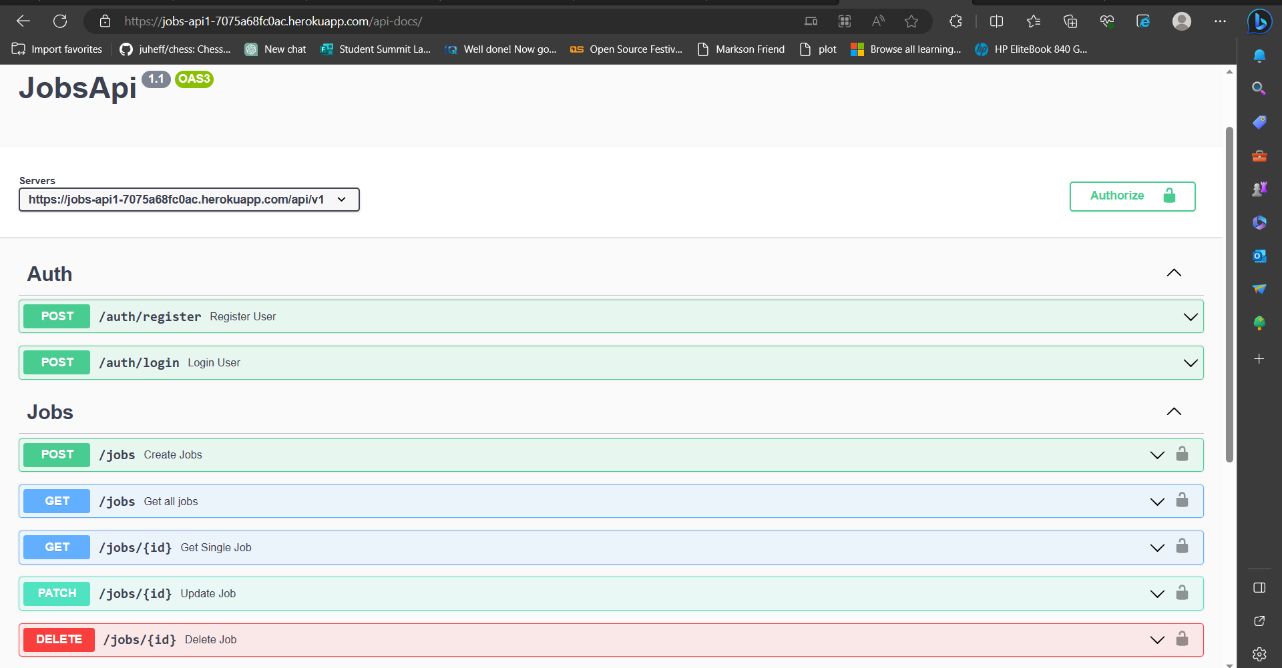Expand Get Single Job endpoint arrow
This screenshot has height=668, width=1282.
(x=1157, y=548)
